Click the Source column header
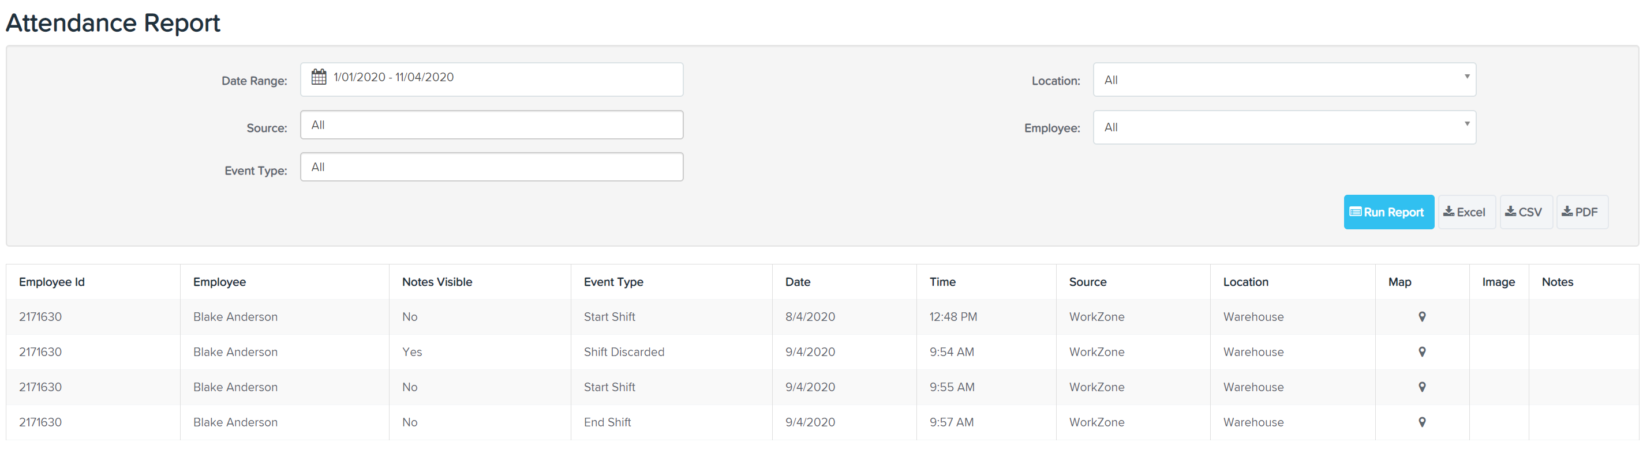The image size is (1643, 450). pos(1087,282)
